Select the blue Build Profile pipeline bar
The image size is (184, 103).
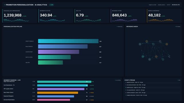tap(63, 46)
